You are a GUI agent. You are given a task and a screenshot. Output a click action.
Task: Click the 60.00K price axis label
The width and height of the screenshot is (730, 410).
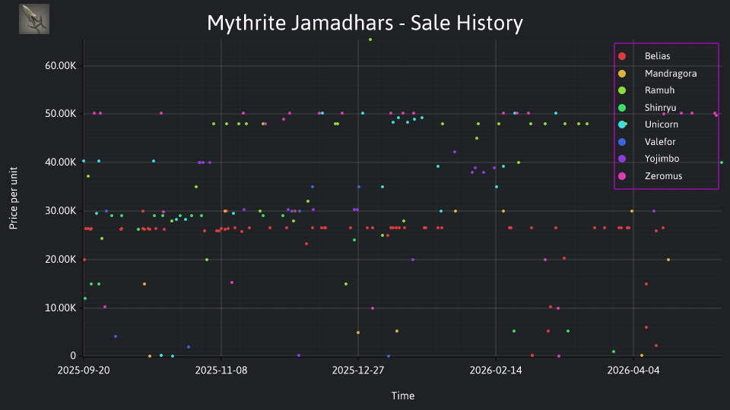click(61, 66)
